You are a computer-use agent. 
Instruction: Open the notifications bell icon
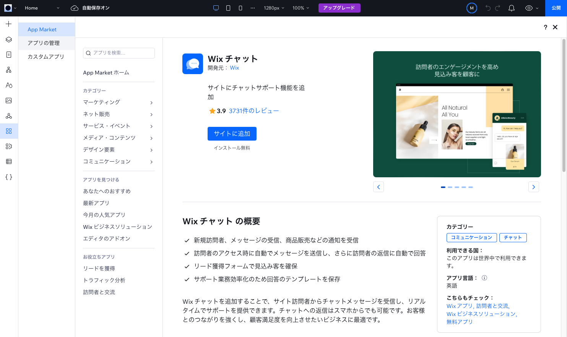[x=512, y=8]
